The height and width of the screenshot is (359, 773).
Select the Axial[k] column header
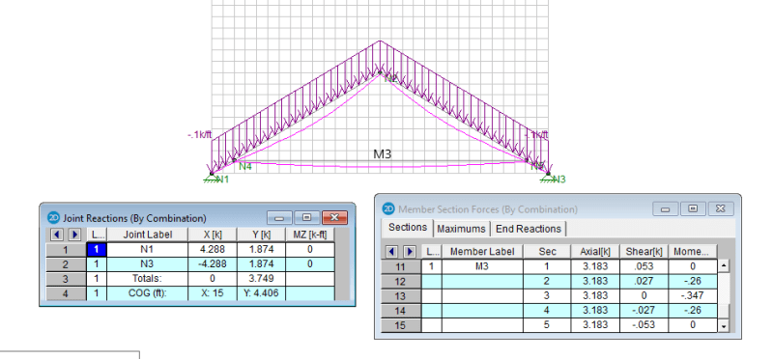tap(595, 252)
